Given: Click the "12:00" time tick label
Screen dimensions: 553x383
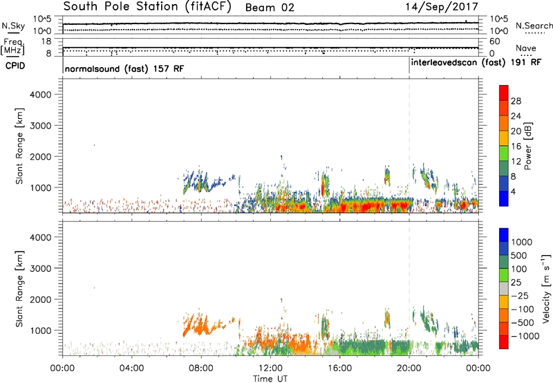Looking at the screenshot, I should click(270, 368).
